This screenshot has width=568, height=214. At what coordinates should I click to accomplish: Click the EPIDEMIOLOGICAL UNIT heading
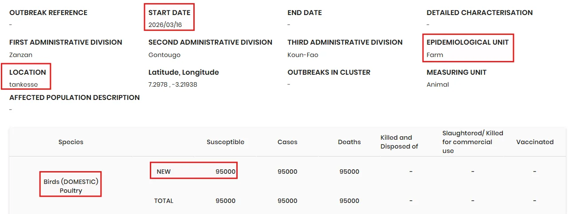pyautogui.click(x=468, y=42)
